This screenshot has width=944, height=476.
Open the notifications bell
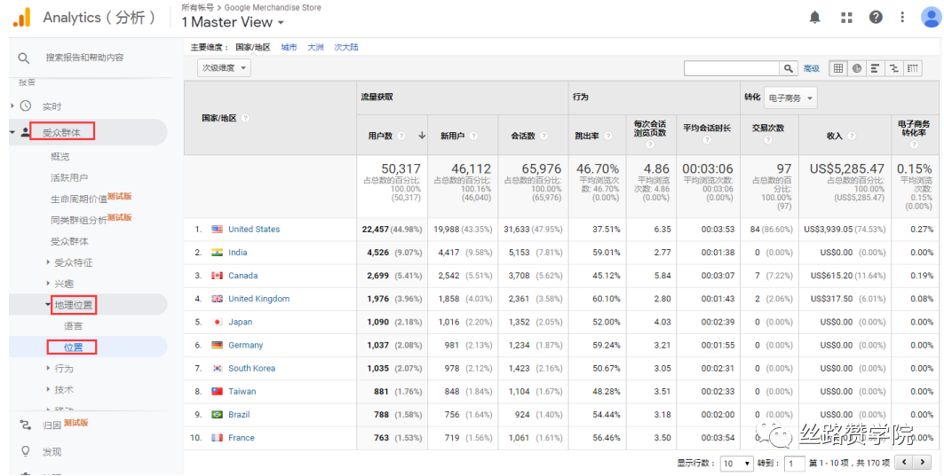click(x=814, y=18)
